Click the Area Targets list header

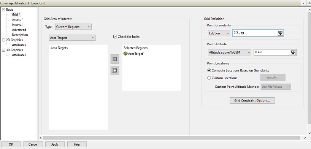(x=59, y=48)
